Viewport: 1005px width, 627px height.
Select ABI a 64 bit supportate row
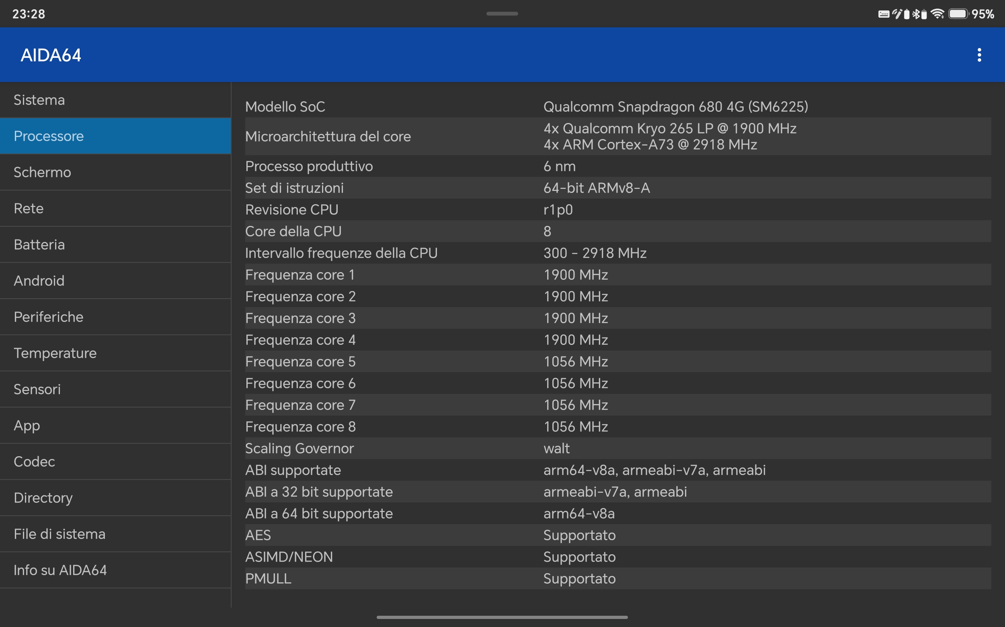[617, 513]
